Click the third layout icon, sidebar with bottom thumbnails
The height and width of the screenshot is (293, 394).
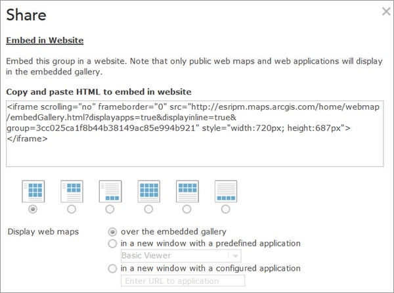coord(110,190)
